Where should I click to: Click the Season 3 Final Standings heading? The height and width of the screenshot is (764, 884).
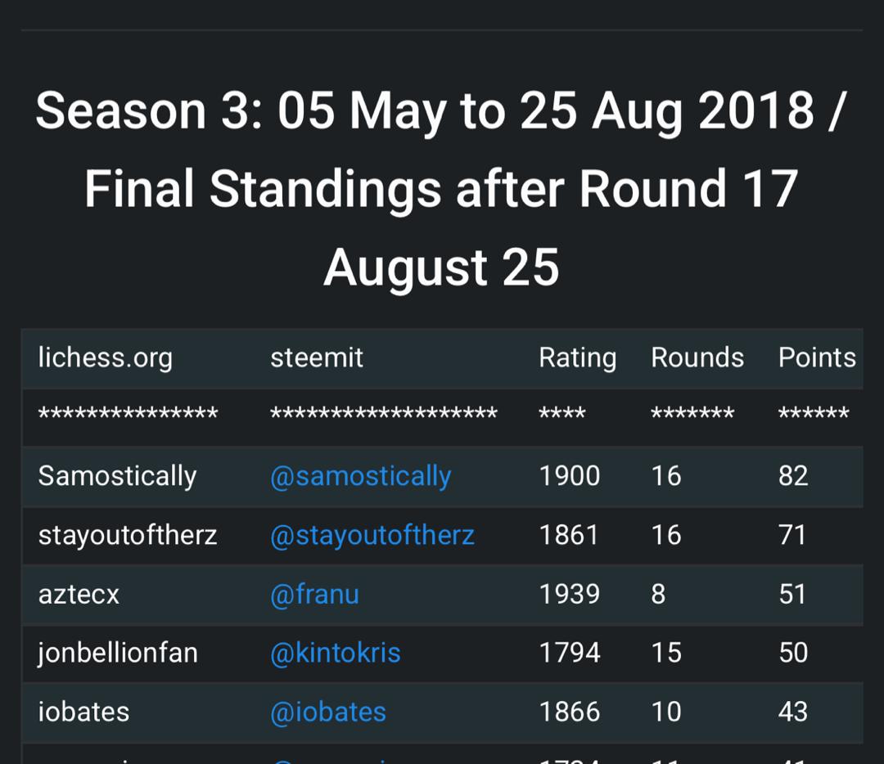pos(442,189)
